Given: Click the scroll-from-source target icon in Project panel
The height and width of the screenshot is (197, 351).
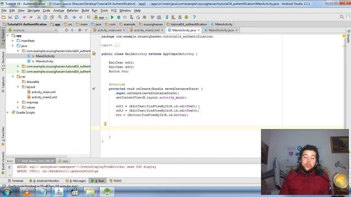Looking at the screenshot, I should click(x=66, y=30).
